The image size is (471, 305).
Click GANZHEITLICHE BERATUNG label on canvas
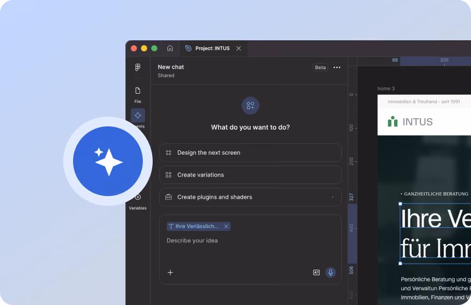tap(436, 194)
